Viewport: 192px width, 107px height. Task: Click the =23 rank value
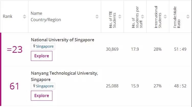(x=15, y=49)
